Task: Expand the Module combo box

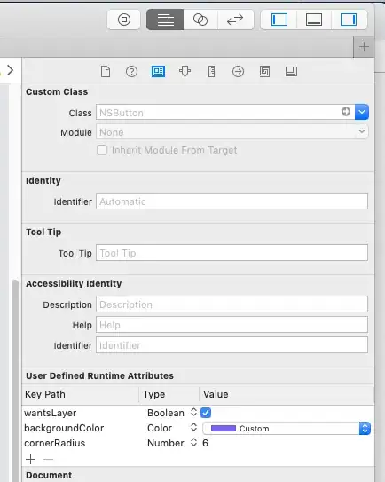Action: (232, 132)
